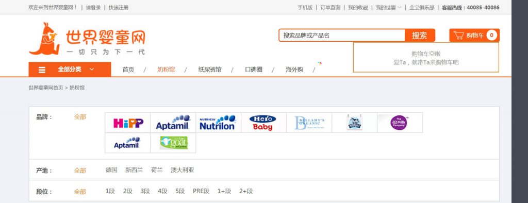The height and width of the screenshot is (203, 528).
Task: Filter stage by 4段
Action: pyautogui.click(x=162, y=191)
